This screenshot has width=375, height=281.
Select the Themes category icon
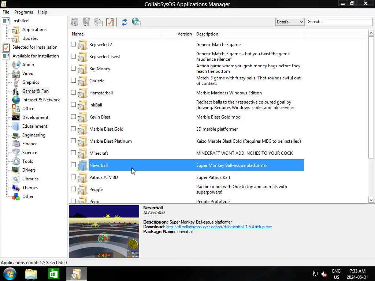point(16,188)
